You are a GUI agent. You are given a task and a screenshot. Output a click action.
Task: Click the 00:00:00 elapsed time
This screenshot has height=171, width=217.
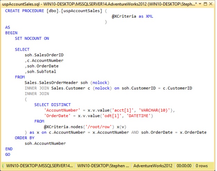point(184,165)
